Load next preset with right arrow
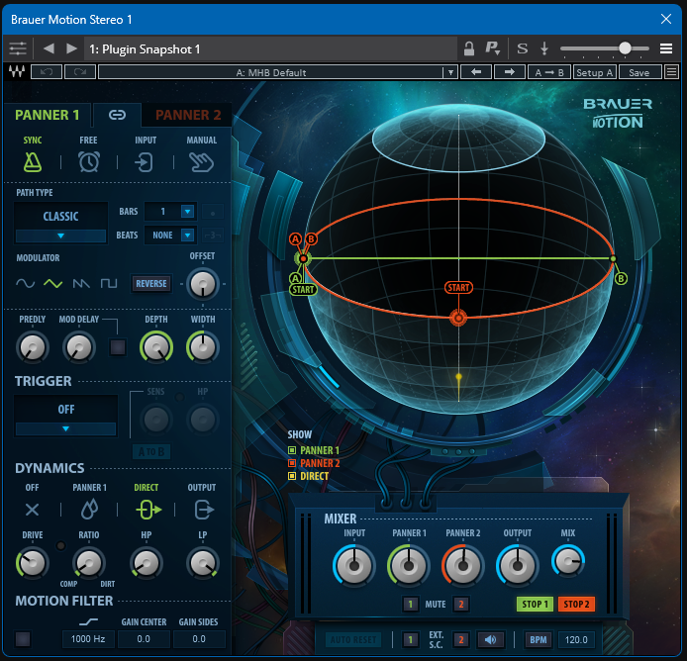This screenshot has width=687, height=661. (510, 72)
